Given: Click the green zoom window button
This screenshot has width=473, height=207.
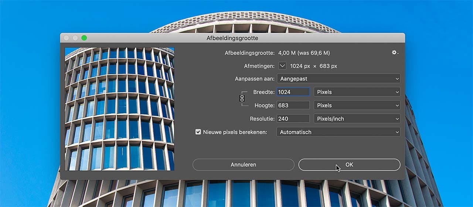Looking at the screenshot, I should tap(84, 38).
